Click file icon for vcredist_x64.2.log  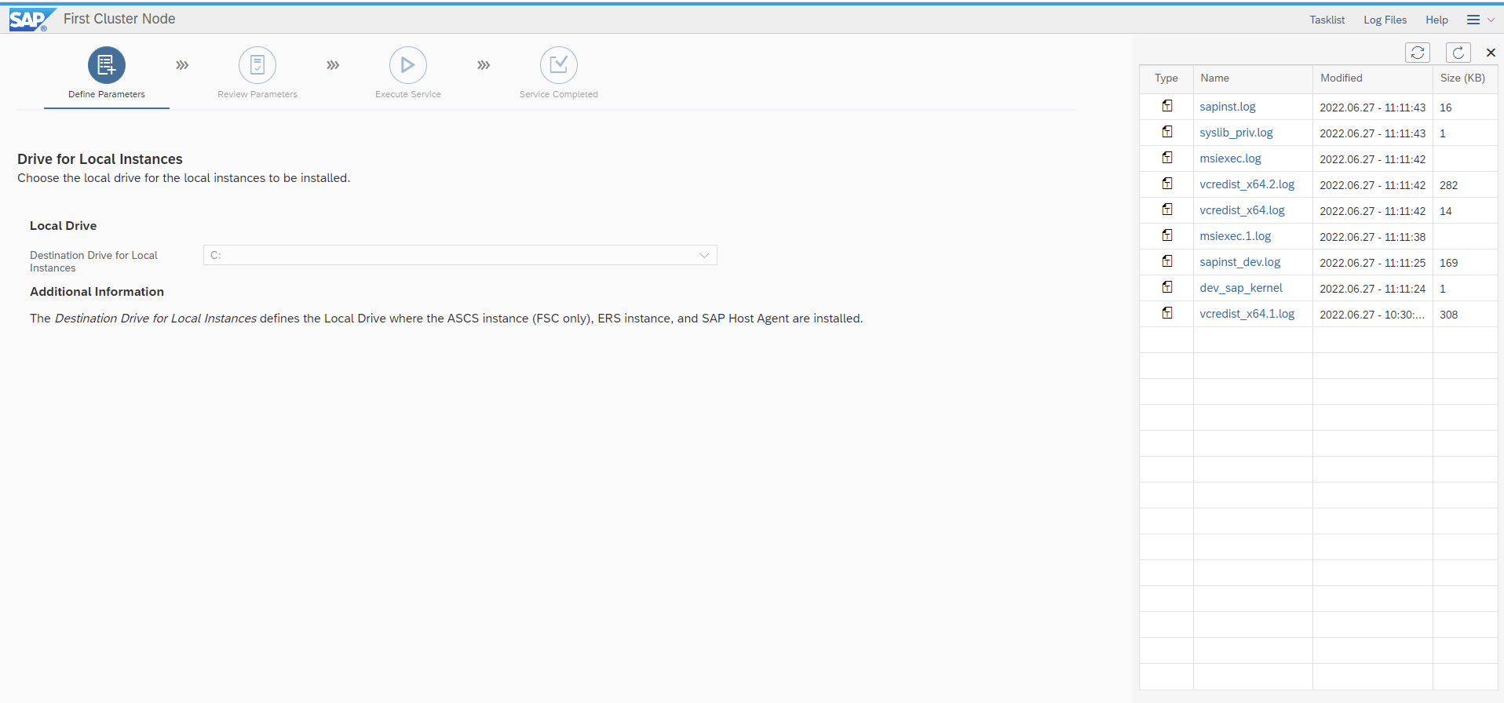[1167, 184]
